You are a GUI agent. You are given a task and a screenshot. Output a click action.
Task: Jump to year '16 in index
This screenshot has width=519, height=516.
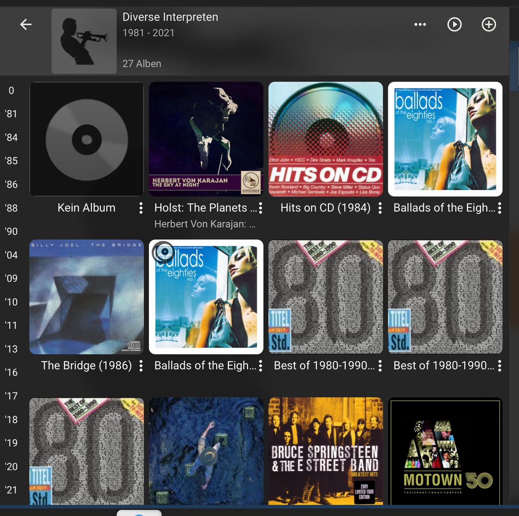[11, 372]
